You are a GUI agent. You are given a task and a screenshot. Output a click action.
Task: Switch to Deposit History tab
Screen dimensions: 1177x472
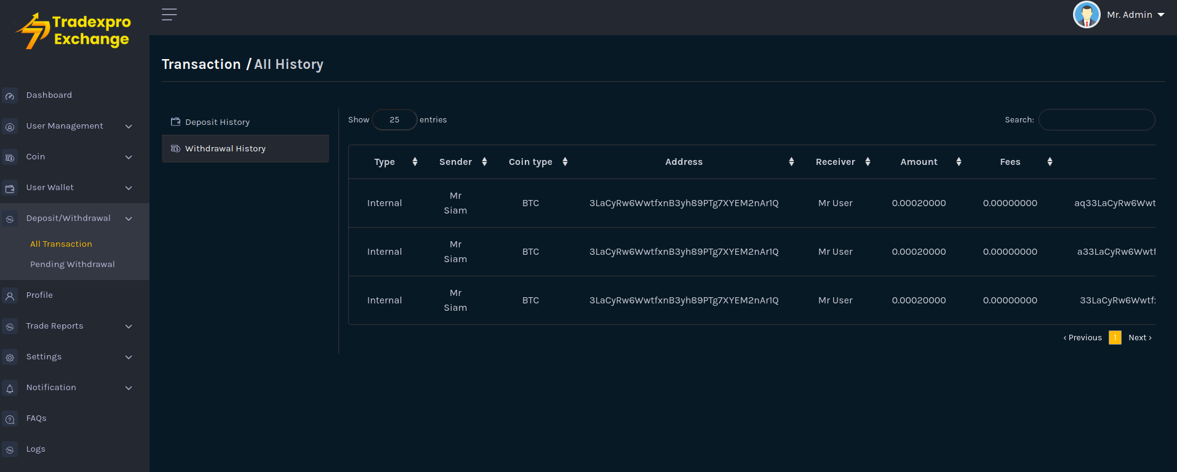point(217,122)
